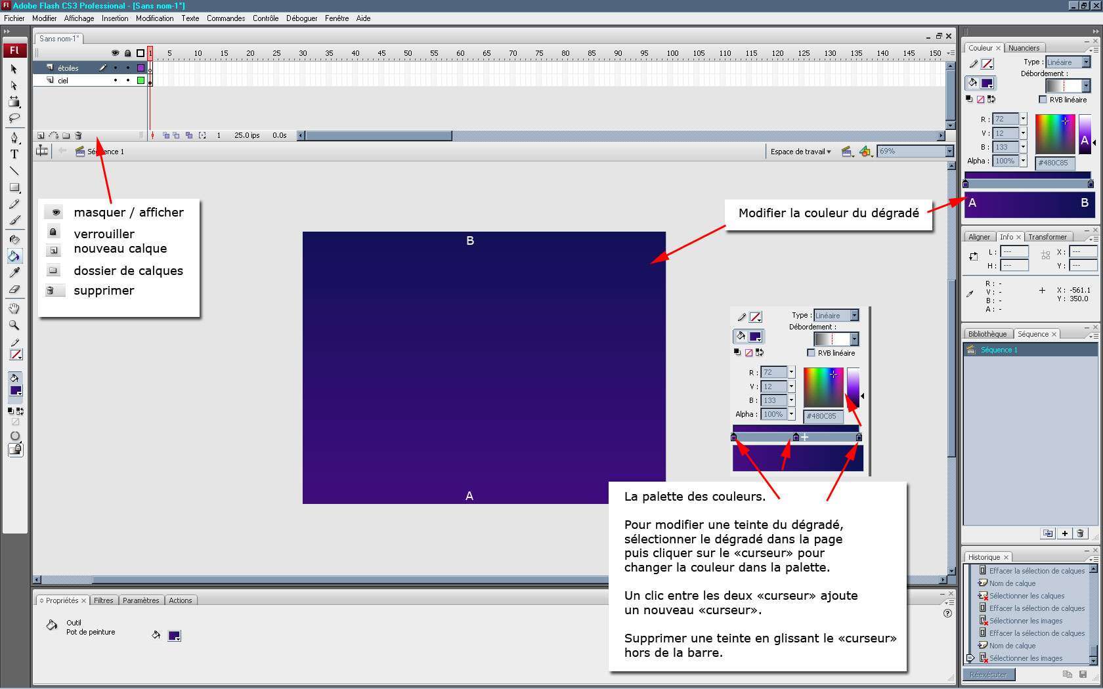1103x689 pixels.
Task: Select the Ink Bottle tool
Action: pos(14,240)
